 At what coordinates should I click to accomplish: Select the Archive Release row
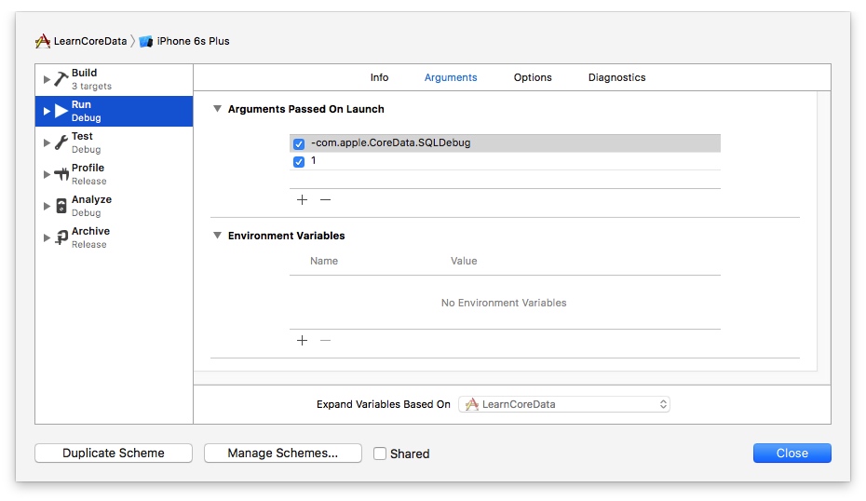coord(115,237)
